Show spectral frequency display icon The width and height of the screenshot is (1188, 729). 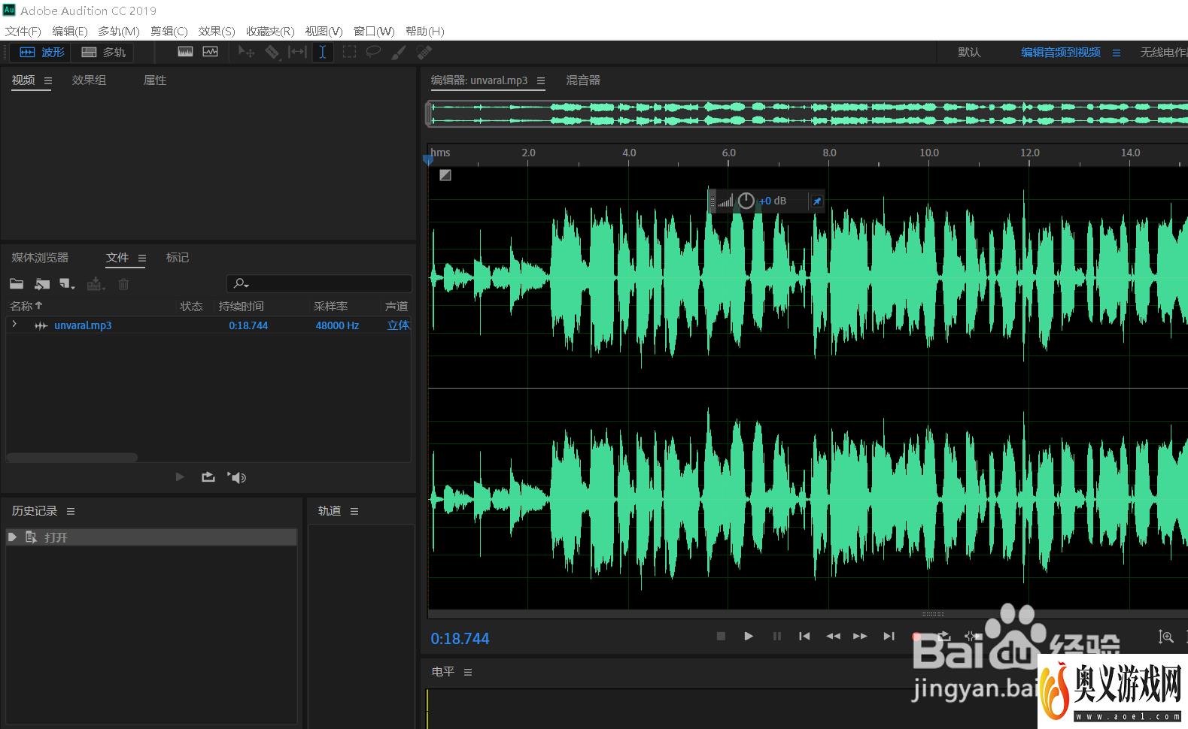point(185,52)
